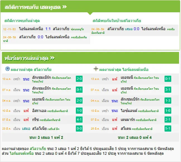The width and height of the screenshot is (181, 162).
Task: Select the สถิติการพบกันล่าสุด heading
Action: tap(22, 21)
